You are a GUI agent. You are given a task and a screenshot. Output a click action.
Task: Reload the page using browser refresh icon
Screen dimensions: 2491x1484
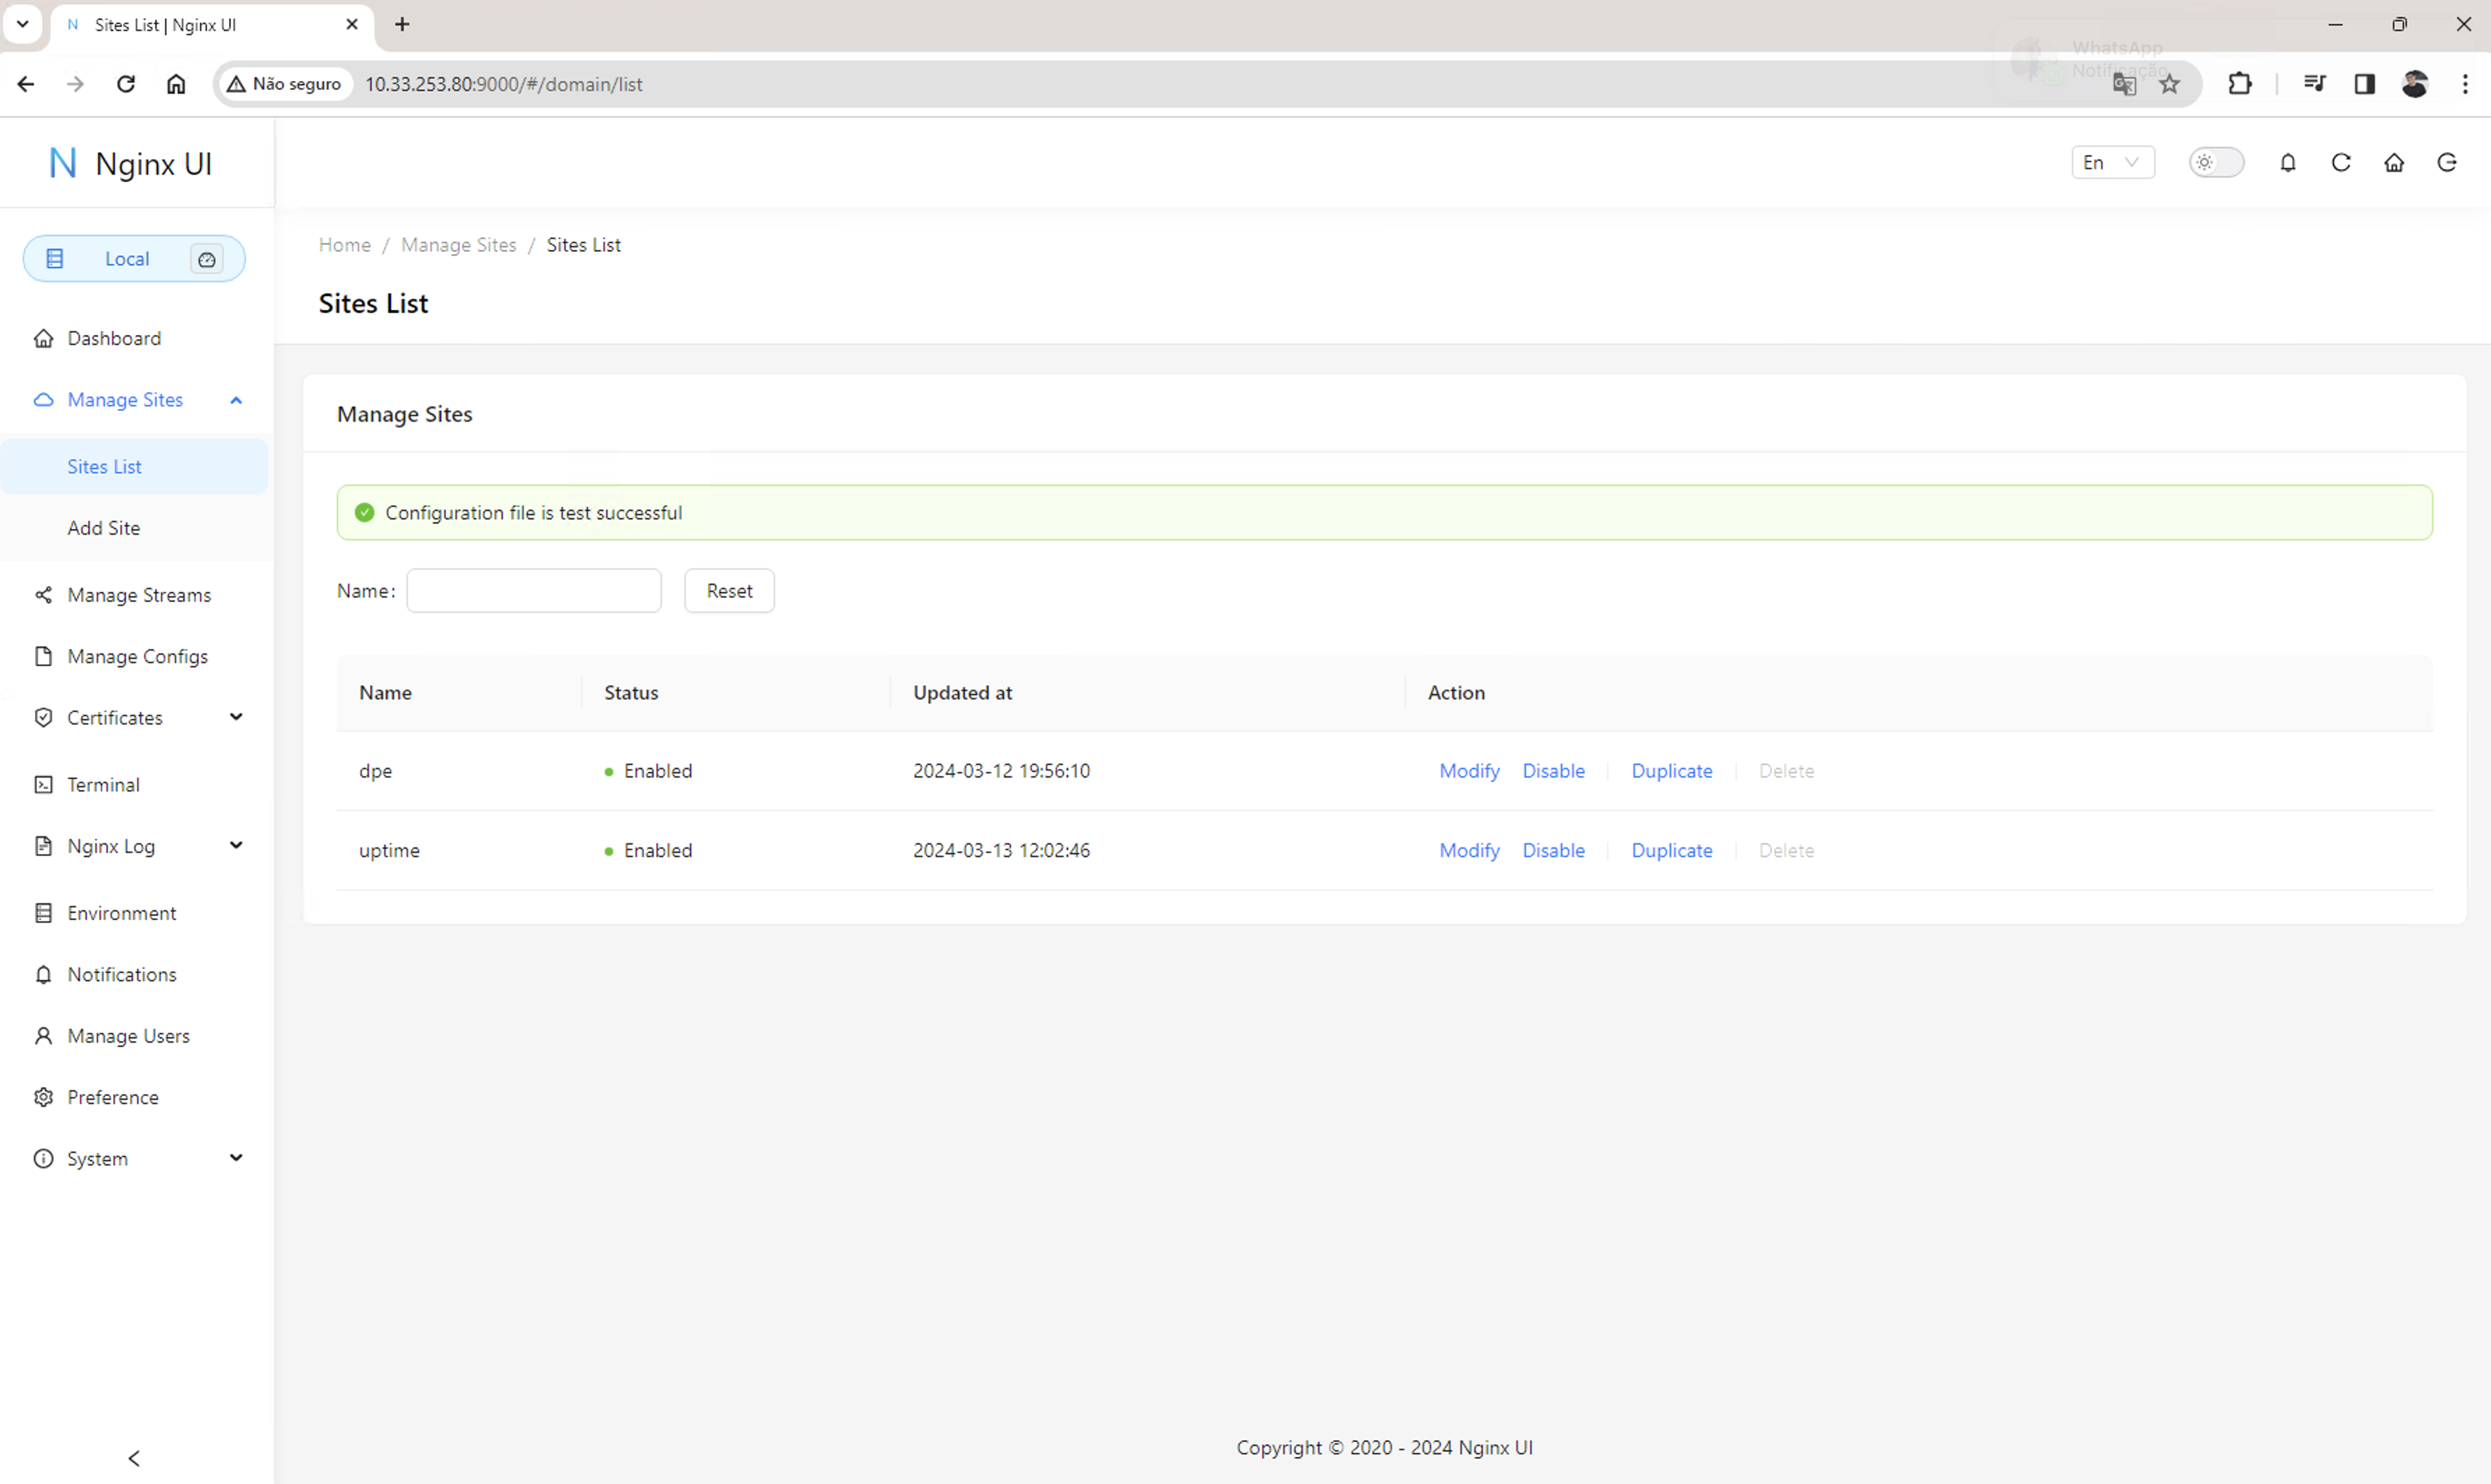pyautogui.click(x=126, y=84)
